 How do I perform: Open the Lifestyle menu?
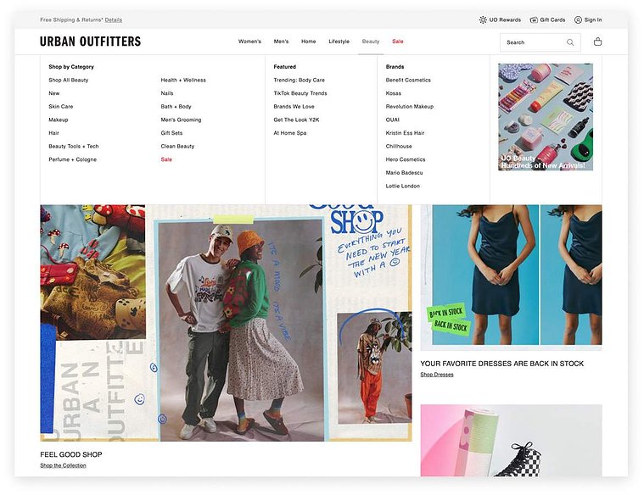[x=339, y=42]
